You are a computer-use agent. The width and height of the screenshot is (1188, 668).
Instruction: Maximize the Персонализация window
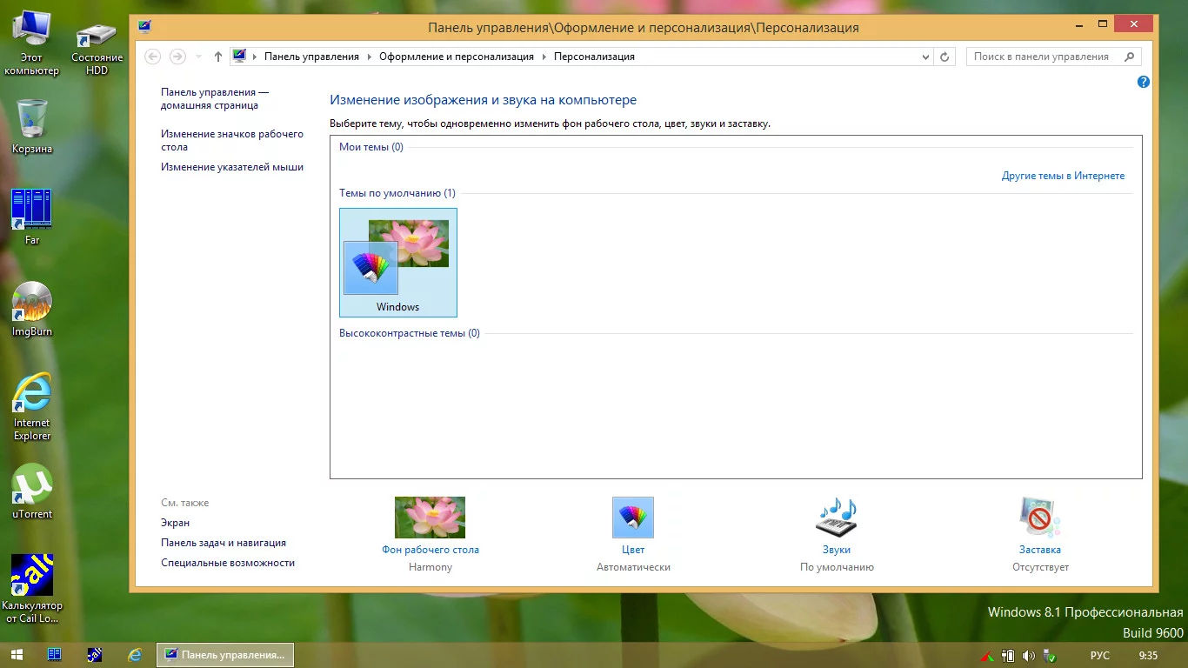1103,23
